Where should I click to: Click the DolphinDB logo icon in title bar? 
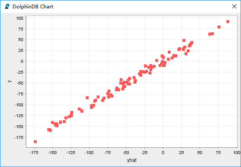click(x=7, y=6)
